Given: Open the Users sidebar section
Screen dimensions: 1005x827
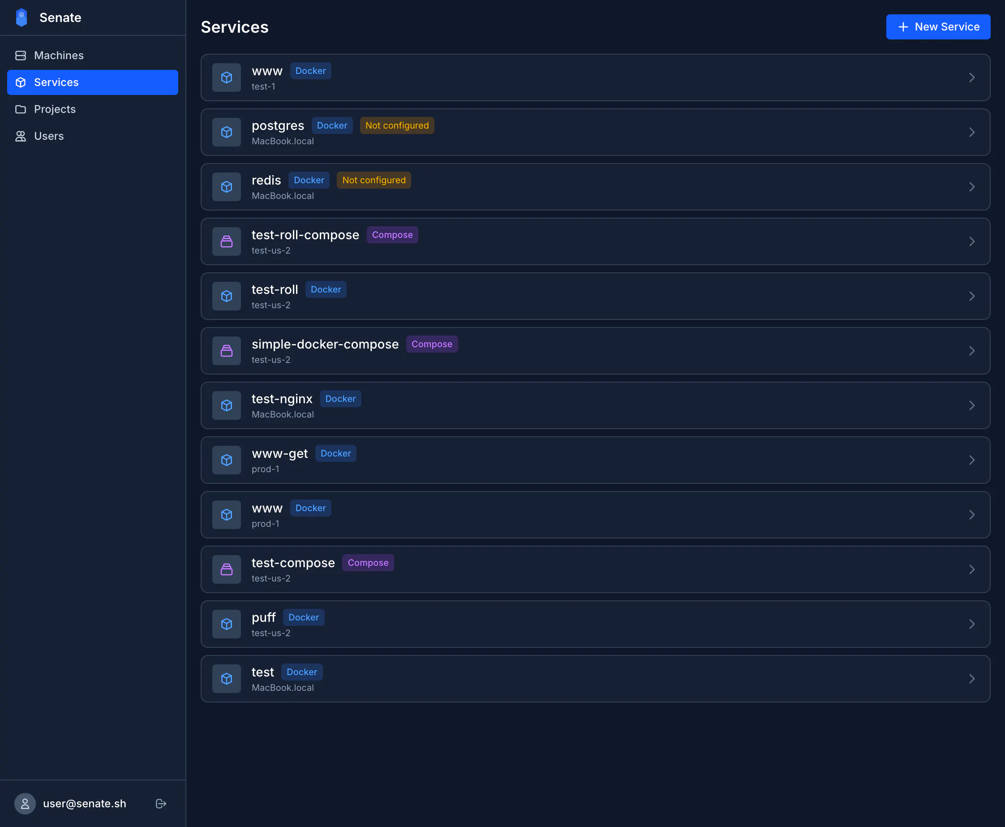Looking at the screenshot, I should coord(92,136).
